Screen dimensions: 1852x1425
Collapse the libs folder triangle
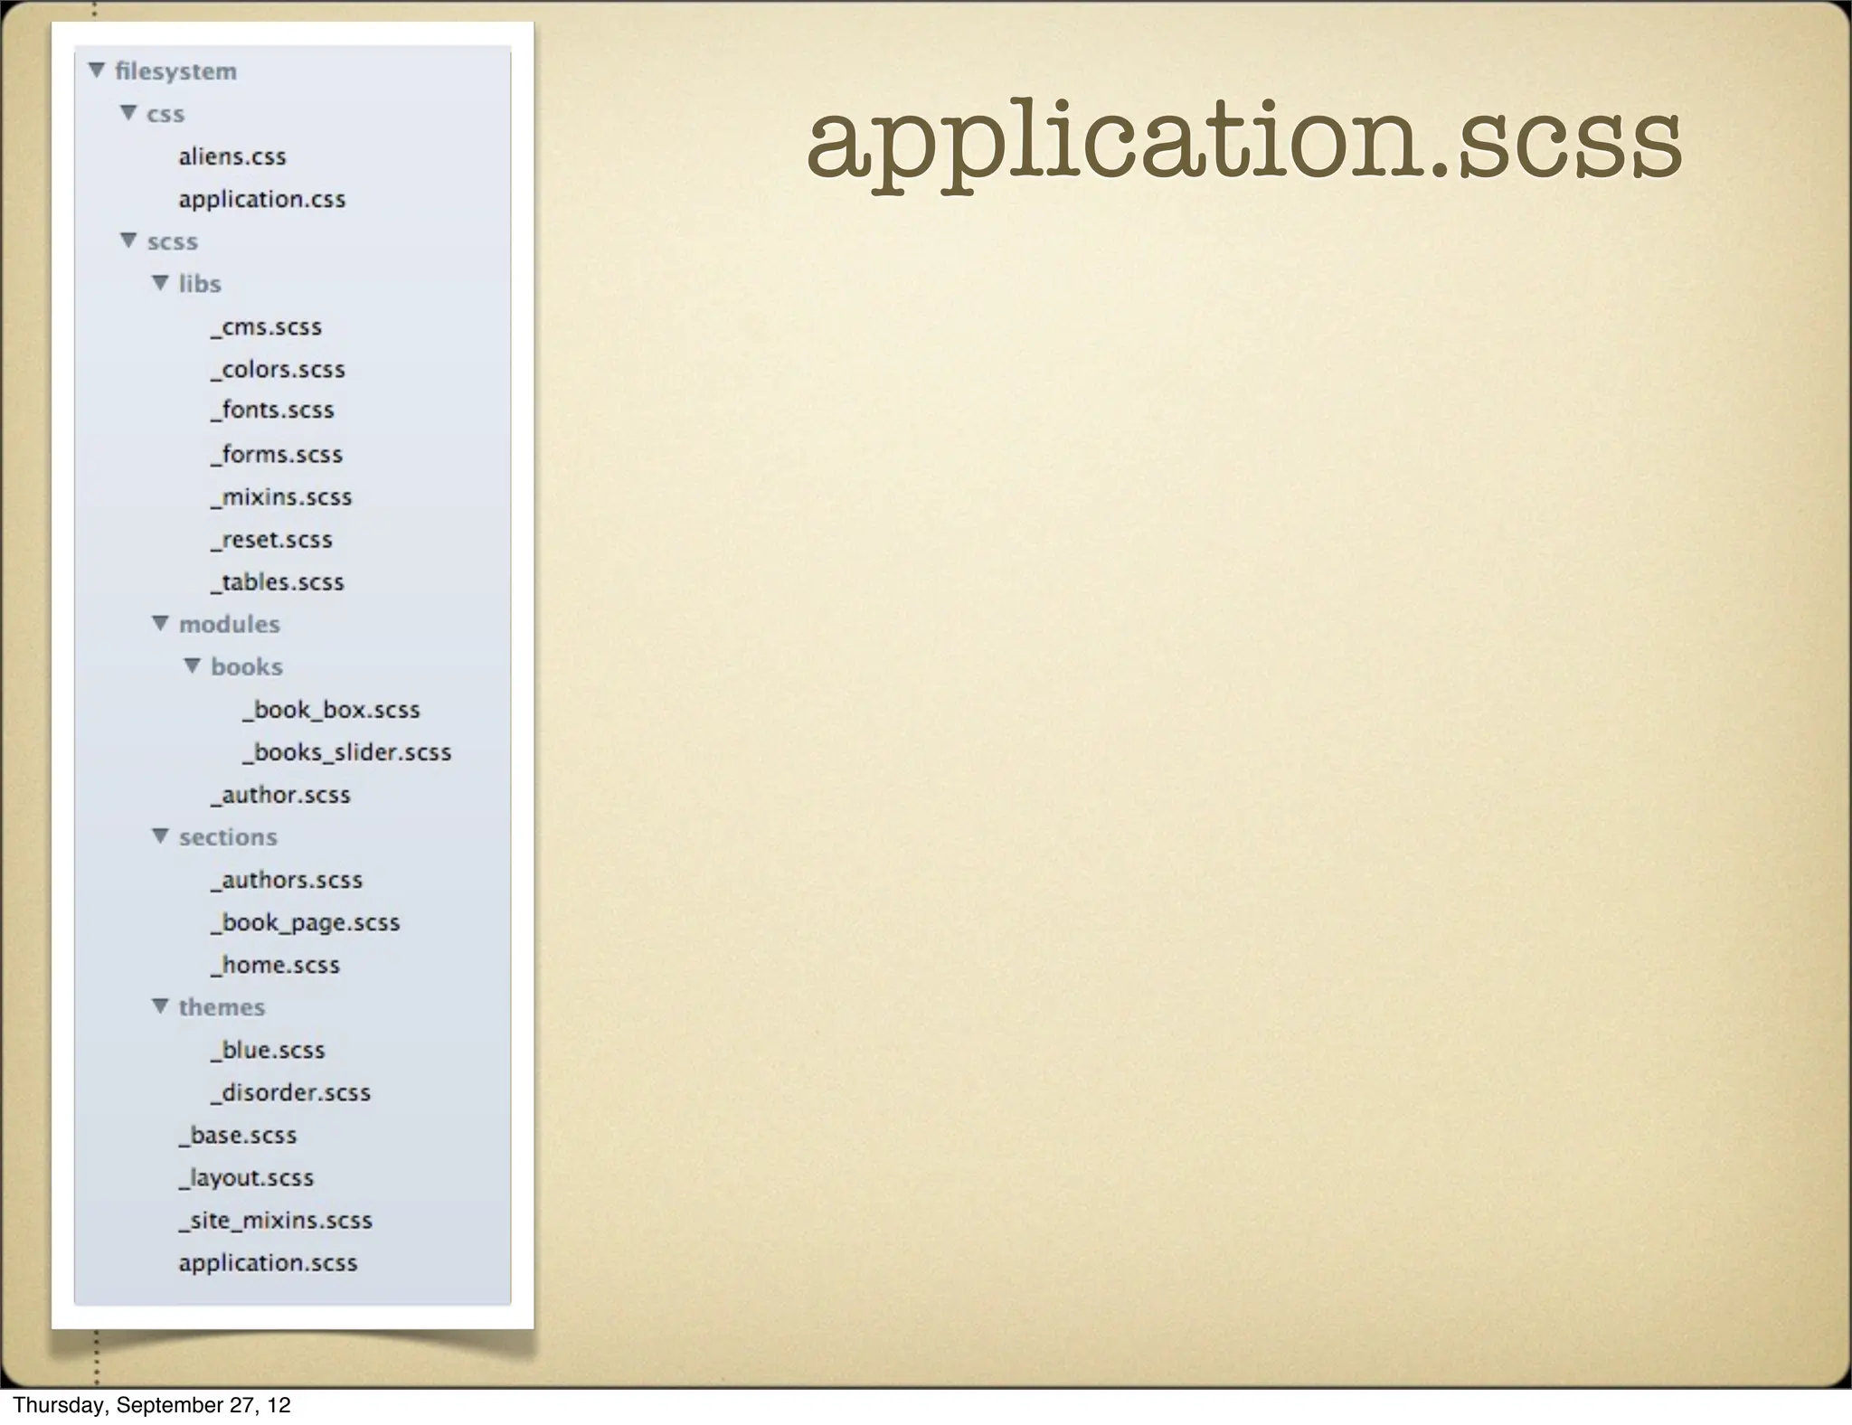click(x=161, y=282)
